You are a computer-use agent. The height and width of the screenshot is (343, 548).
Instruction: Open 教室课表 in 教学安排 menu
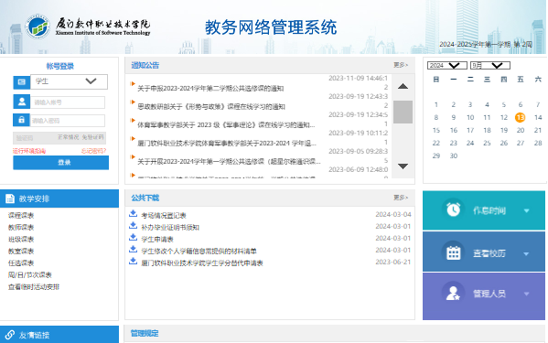click(x=21, y=252)
